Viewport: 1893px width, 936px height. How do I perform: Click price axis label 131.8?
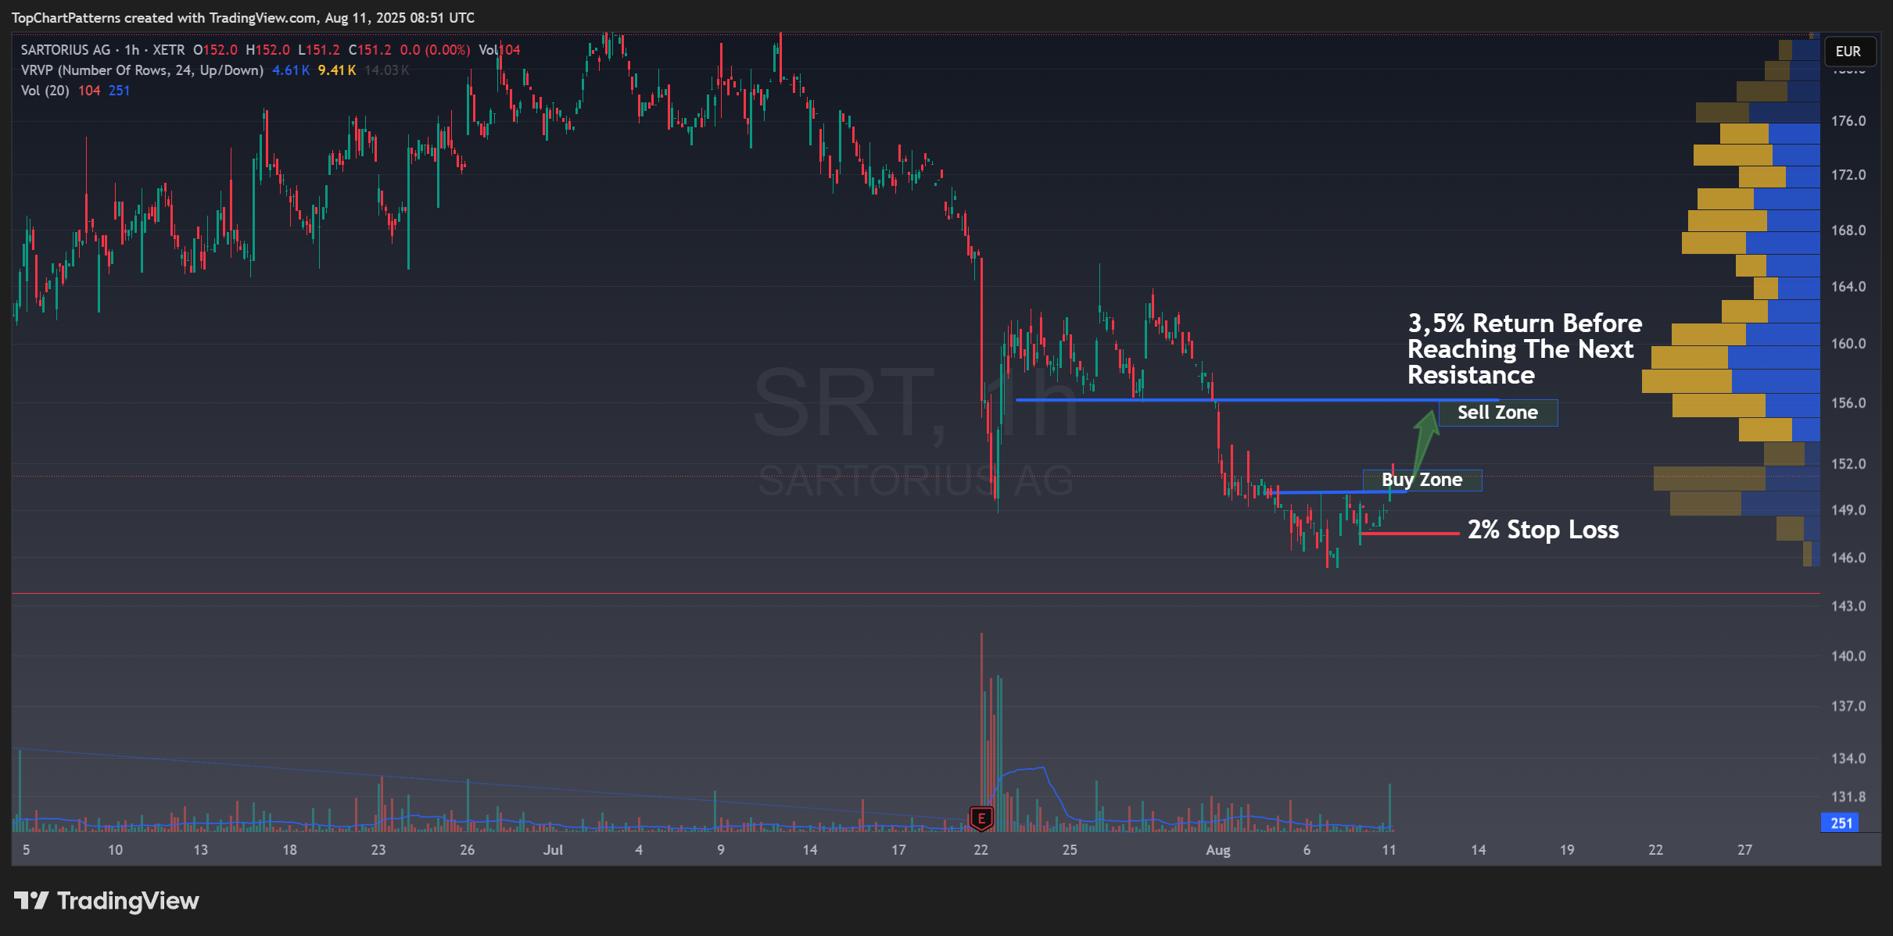click(1848, 797)
